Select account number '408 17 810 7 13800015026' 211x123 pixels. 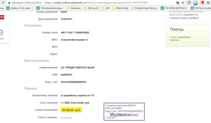[75, 33]
